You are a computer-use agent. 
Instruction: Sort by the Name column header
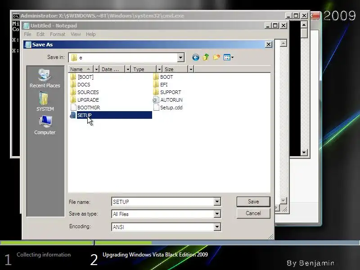pyautogui.click(x=81, y=69)
